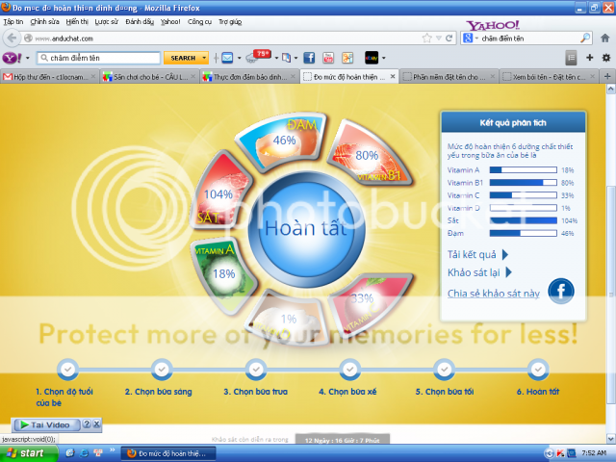
Task: Click the Yahoo toolbar settings gear
Action: click(x=605, y=58)
